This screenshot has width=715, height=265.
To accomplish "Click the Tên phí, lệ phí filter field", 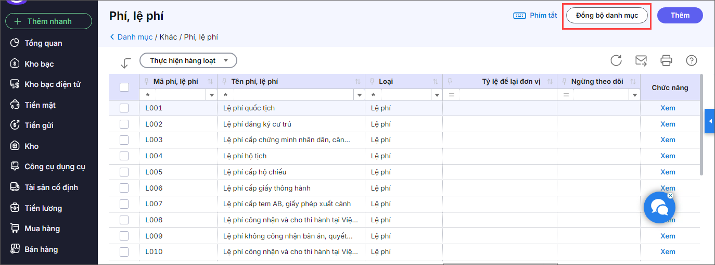I will click(293, 95).
